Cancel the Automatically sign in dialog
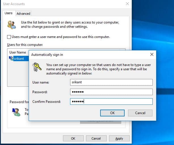 (x=140, y=113)
